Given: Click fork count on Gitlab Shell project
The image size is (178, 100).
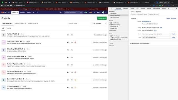Looking at the screenshot, I should 72,50.
